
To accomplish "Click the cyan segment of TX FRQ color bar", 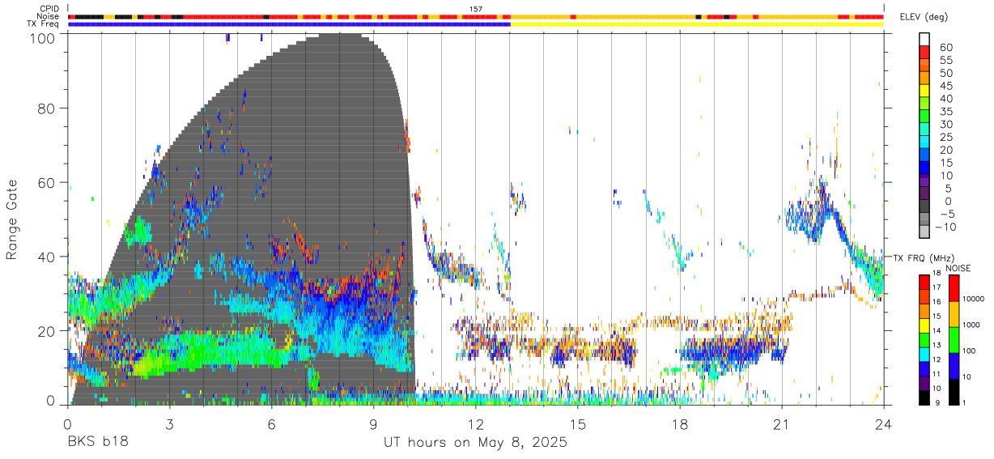I will click(924, 355).
